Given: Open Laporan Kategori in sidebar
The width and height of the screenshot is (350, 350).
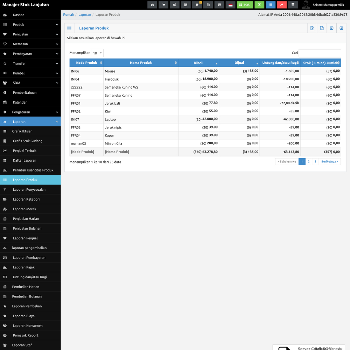Looking at the screenshot, I should tap(26, 199).
